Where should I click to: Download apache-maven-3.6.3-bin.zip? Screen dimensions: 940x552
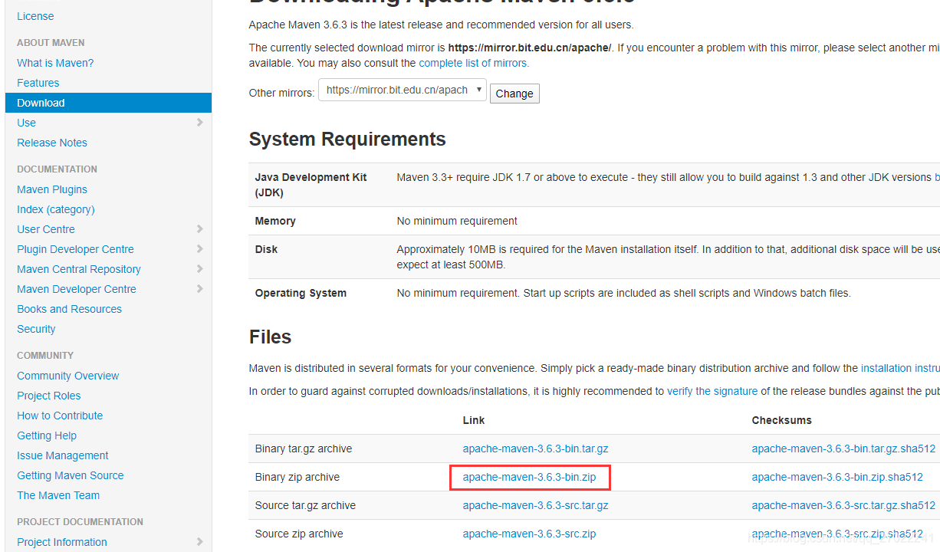(529, 477)
